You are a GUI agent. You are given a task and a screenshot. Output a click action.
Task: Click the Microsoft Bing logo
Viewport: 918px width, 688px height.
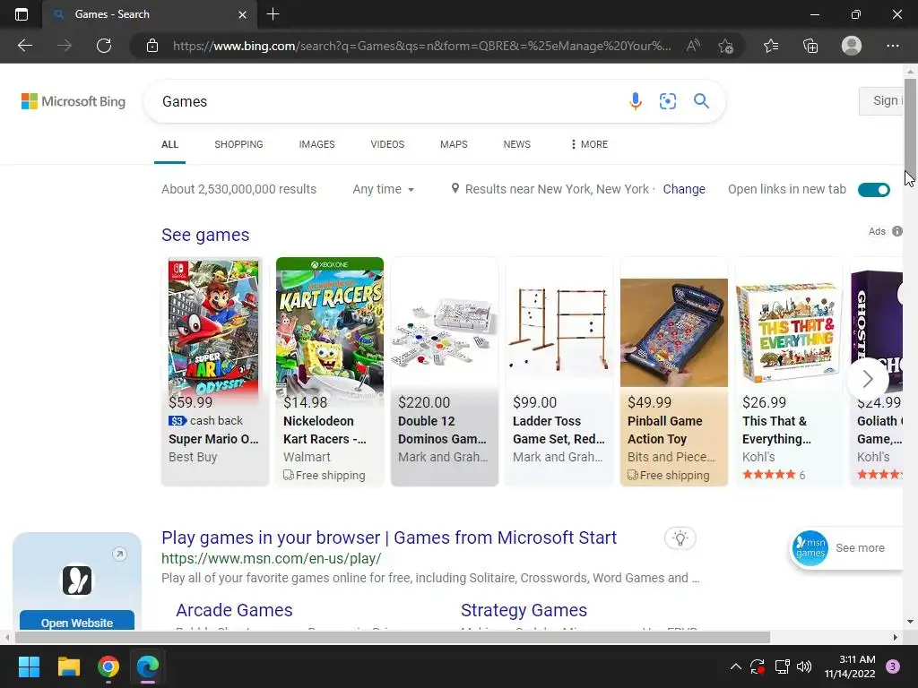[x=74, y=101]
